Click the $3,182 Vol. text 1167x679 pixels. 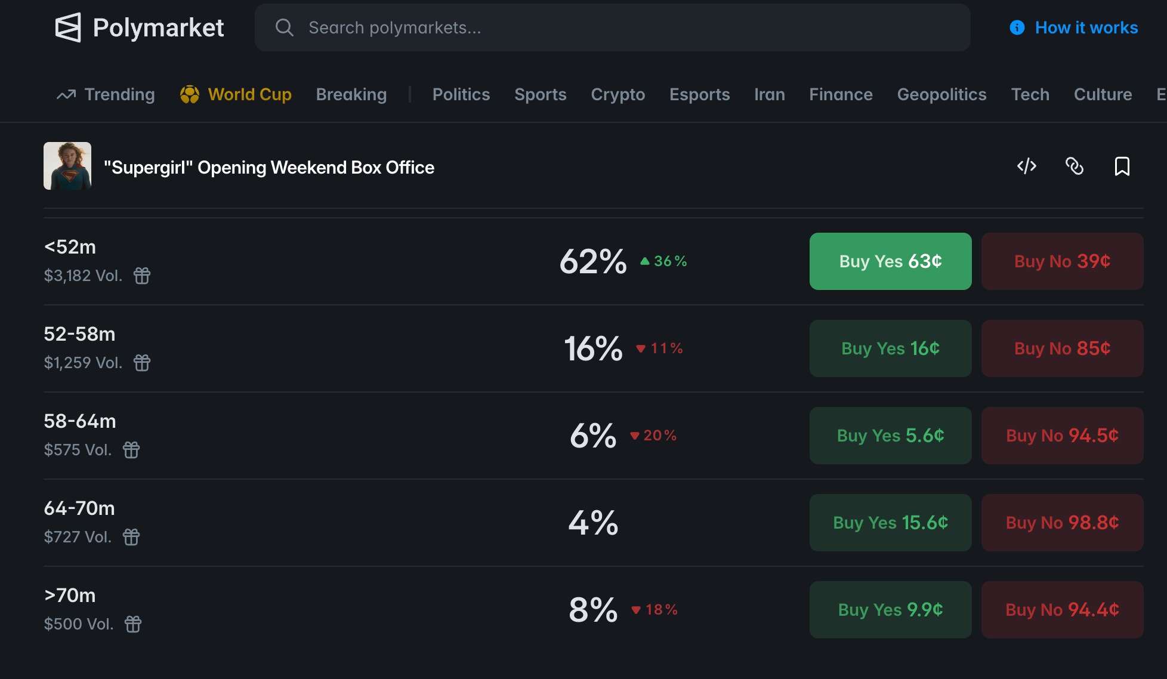83,276
